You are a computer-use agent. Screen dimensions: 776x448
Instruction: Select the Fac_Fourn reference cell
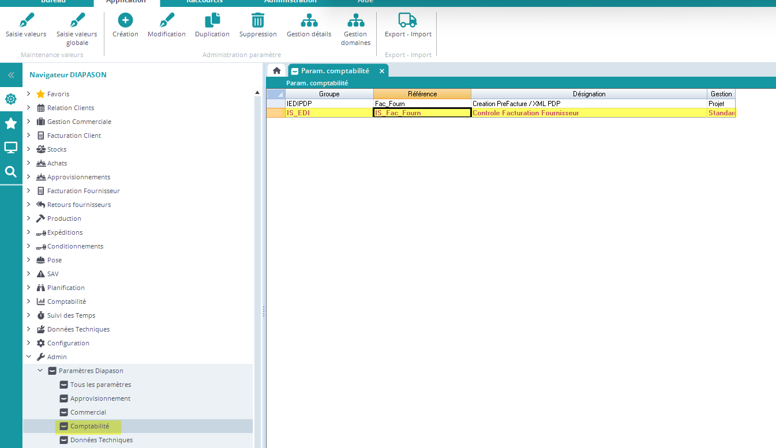(422, 104)
